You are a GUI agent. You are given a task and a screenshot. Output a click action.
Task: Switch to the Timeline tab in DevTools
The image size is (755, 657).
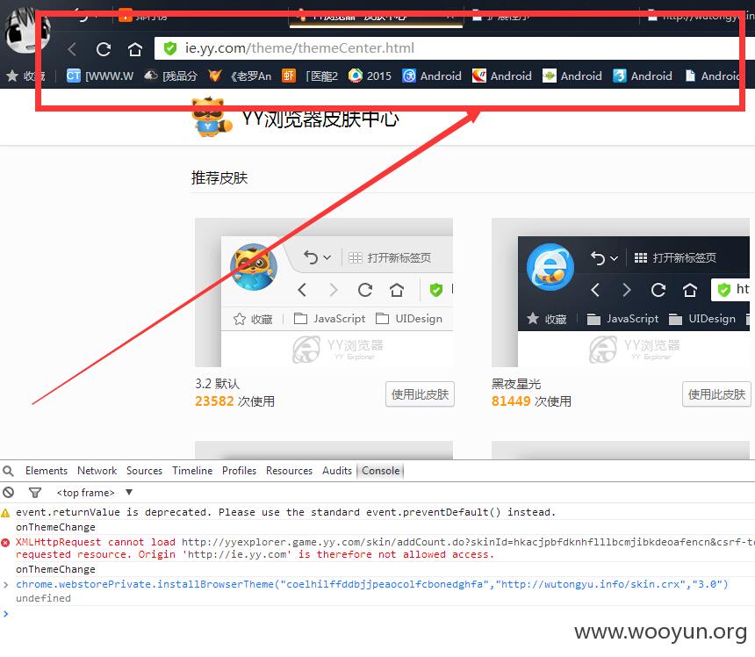192,471
